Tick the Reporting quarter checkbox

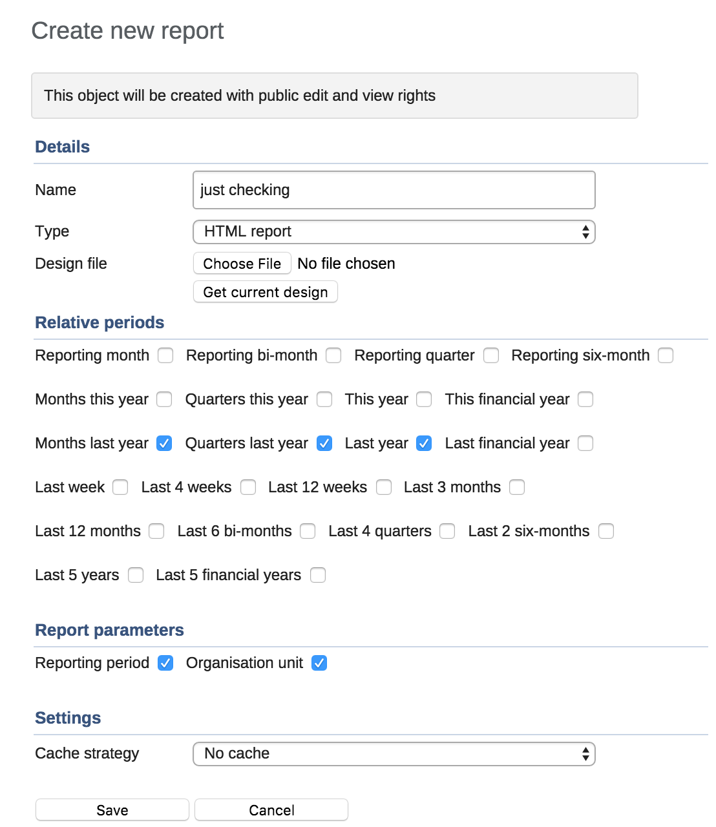[x=491, y=355]
